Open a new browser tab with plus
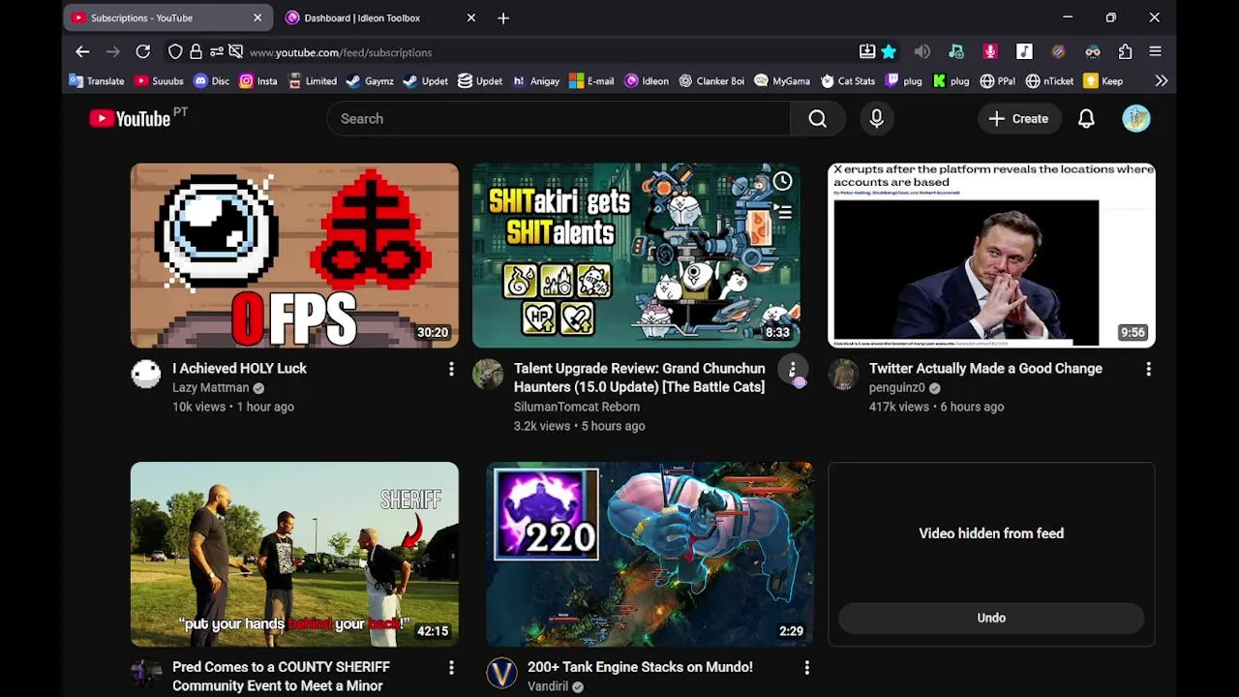 tap(503, 17)
